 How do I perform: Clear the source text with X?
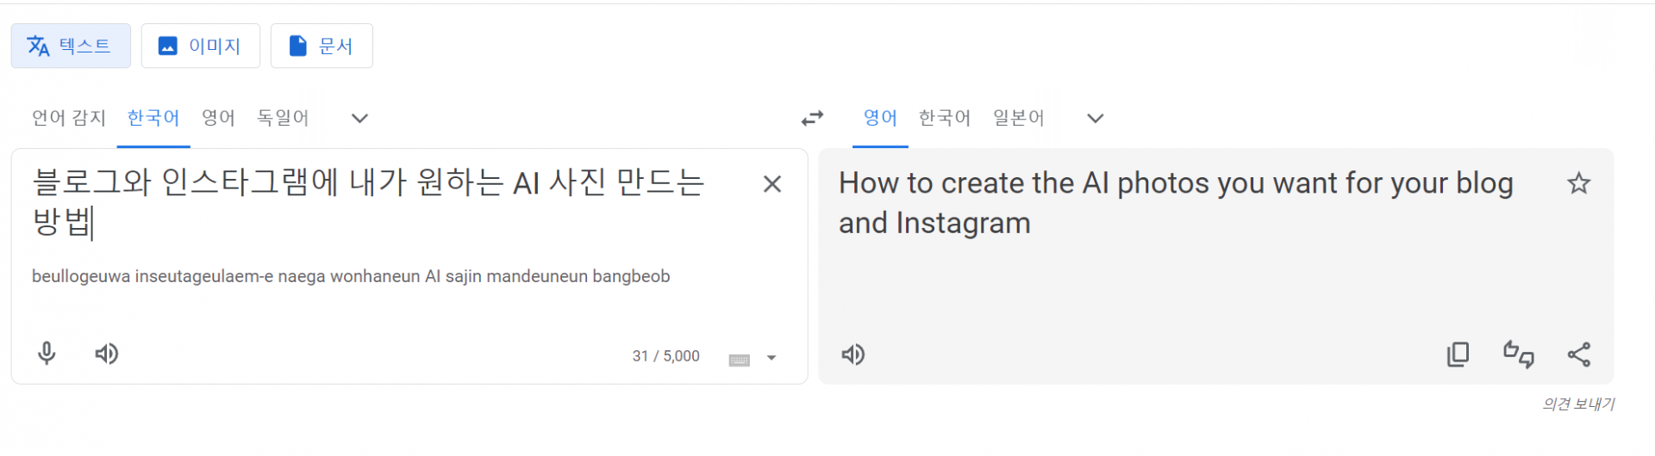pos(772,184)
